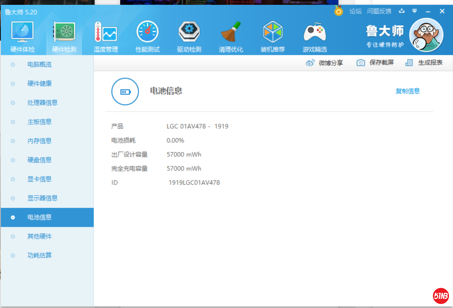
Task: Open the 性能测试 speedometer icon
Action: coord(148,33)
